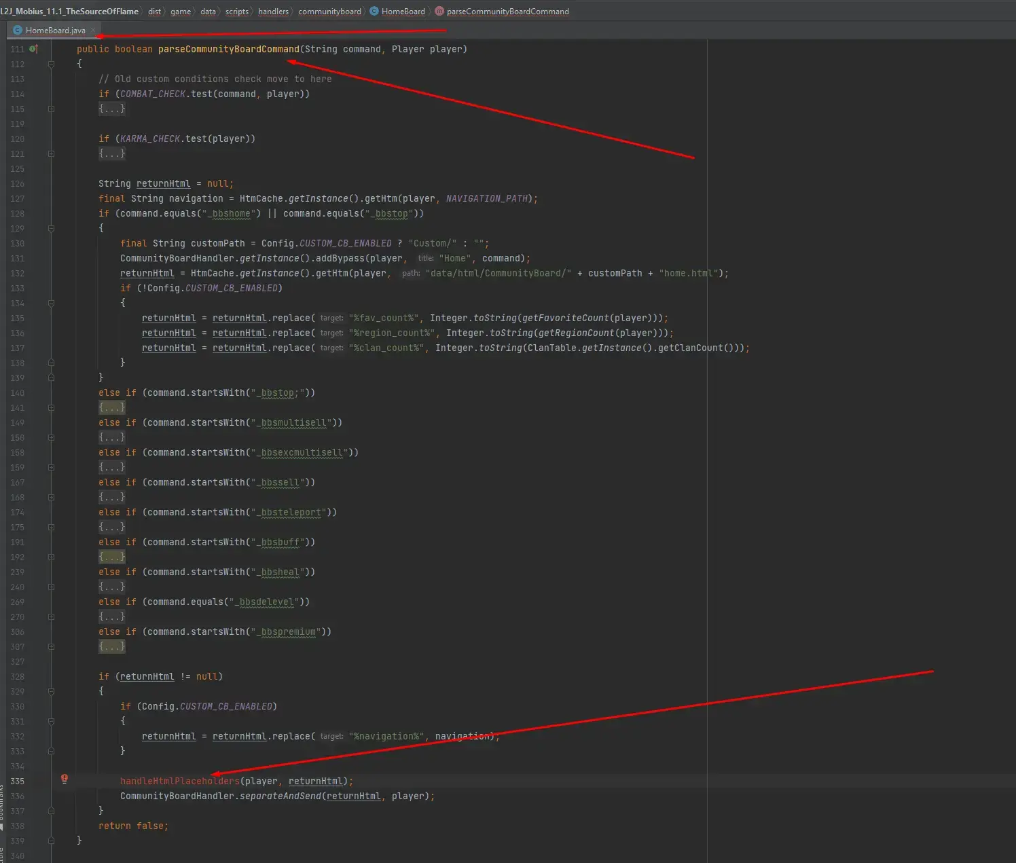Click line number 126 in the gutter
Image resolution: width=1016 pixels, height=863 pixels.
click(x=18, y=183)
